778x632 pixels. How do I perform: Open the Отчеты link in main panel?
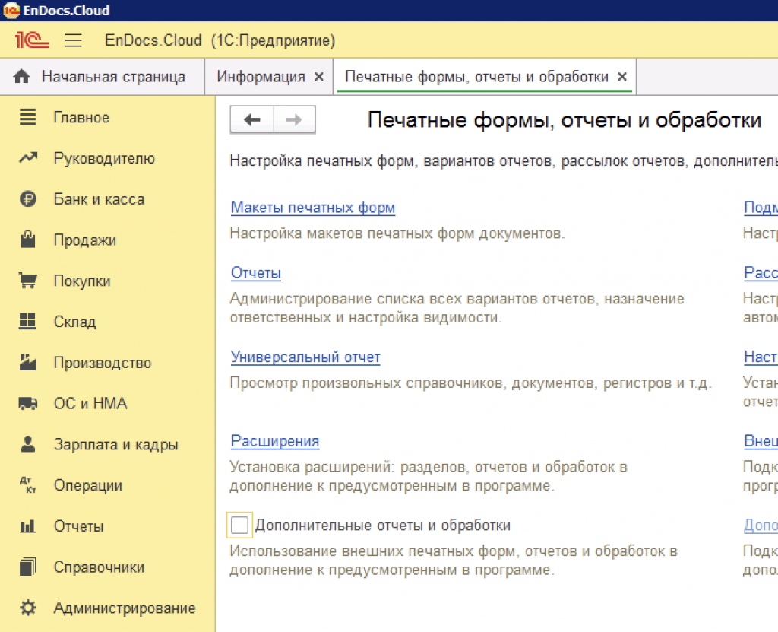[x=256, y=273]
